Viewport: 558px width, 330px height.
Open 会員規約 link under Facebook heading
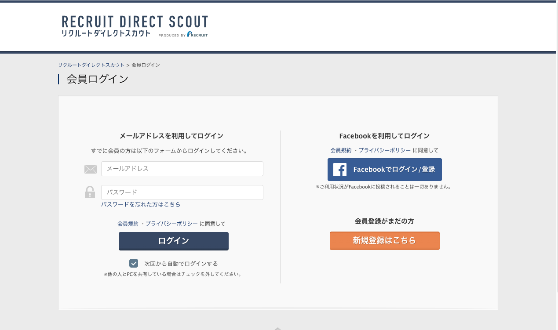pos(341,150)
